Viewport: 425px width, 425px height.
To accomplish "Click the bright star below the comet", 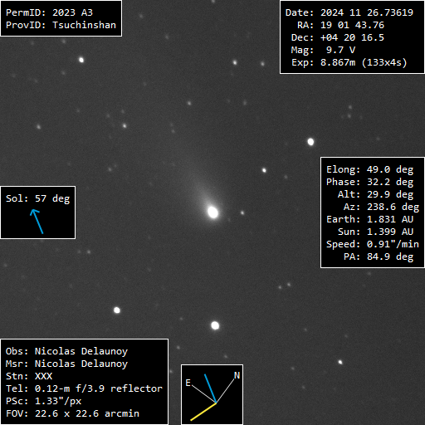I will [215, 325].
